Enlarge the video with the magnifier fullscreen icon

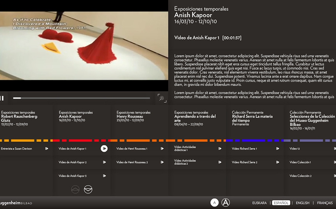pyautogui.click(x=162, y=98)
